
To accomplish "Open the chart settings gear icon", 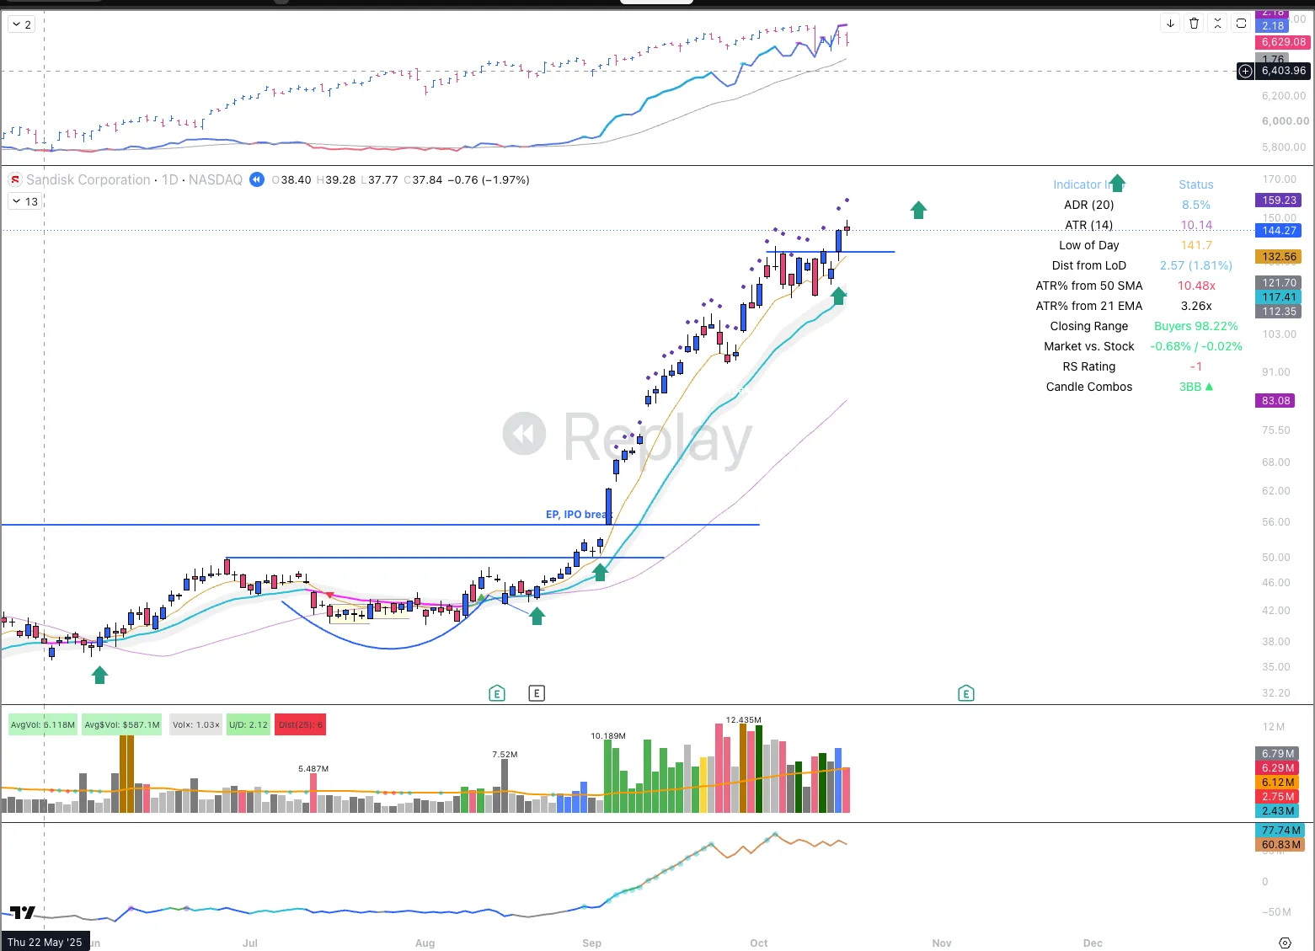I will point(1285,943).
